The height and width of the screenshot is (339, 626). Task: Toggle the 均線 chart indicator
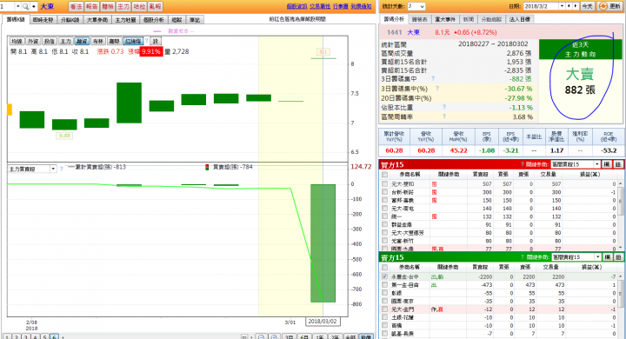click(x=17, y=41)
